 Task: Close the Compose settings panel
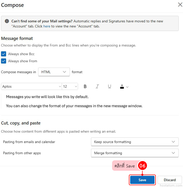pyautogui.click(x=180, y=5)
